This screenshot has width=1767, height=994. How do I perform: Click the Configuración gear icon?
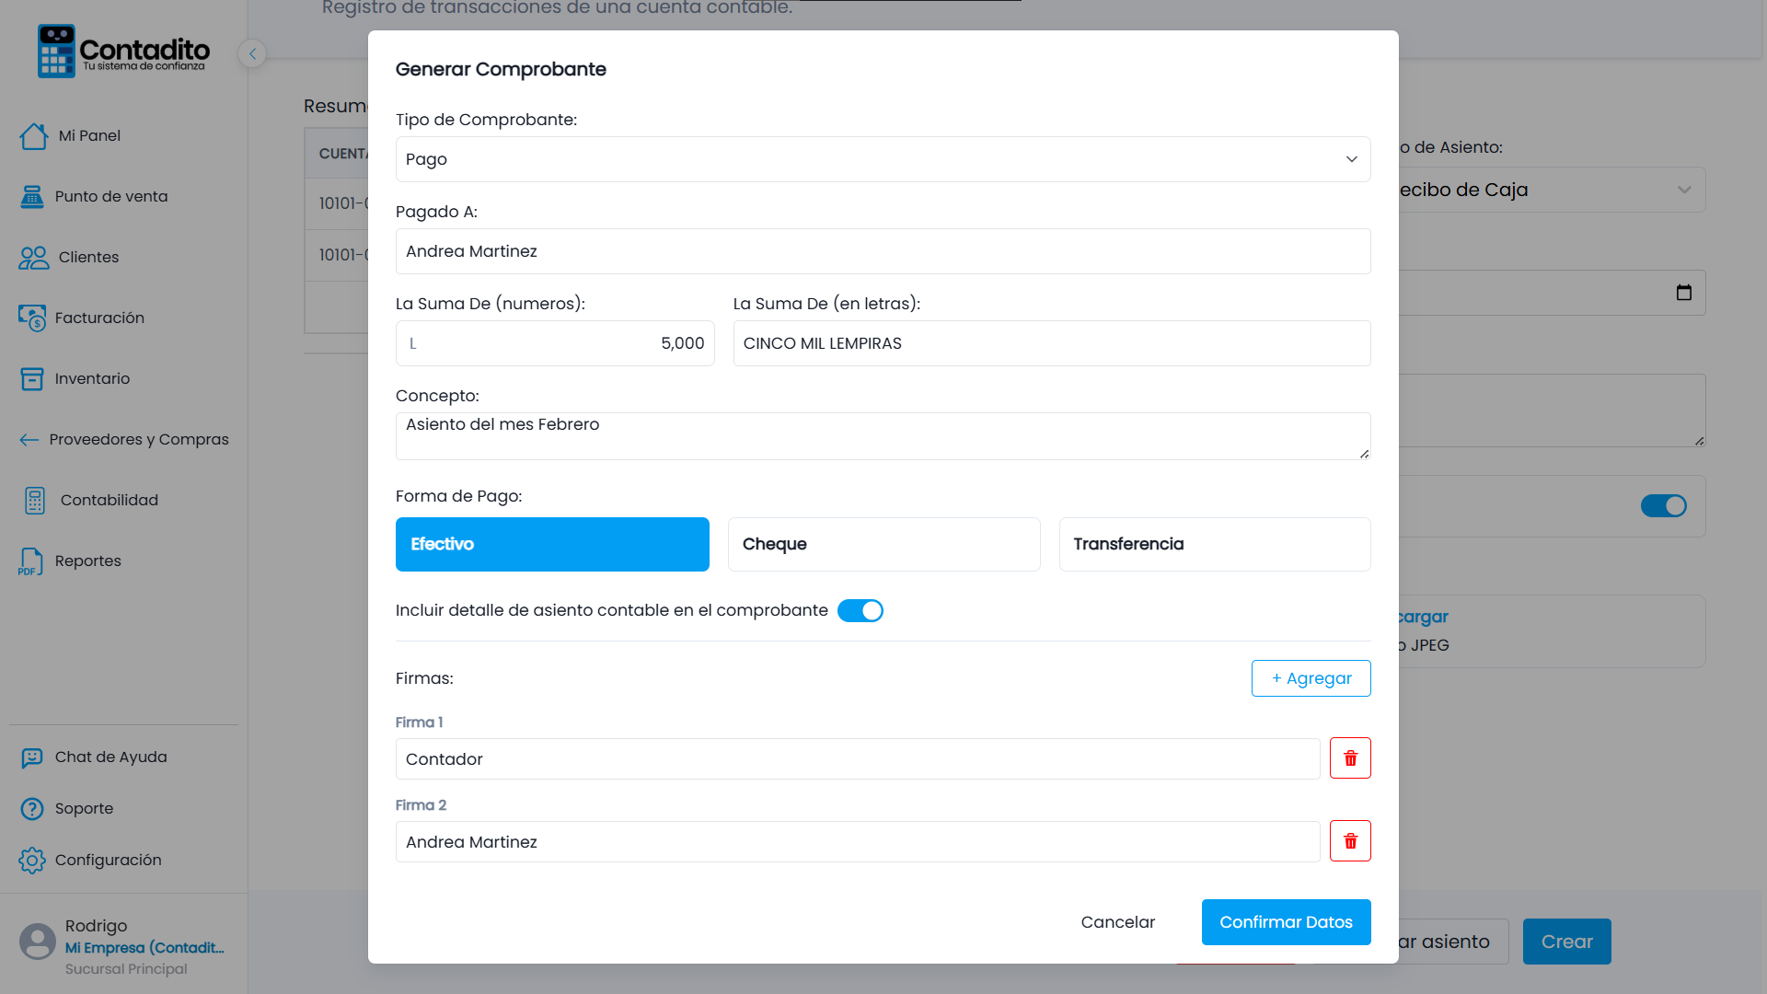[x=32, y=861]
